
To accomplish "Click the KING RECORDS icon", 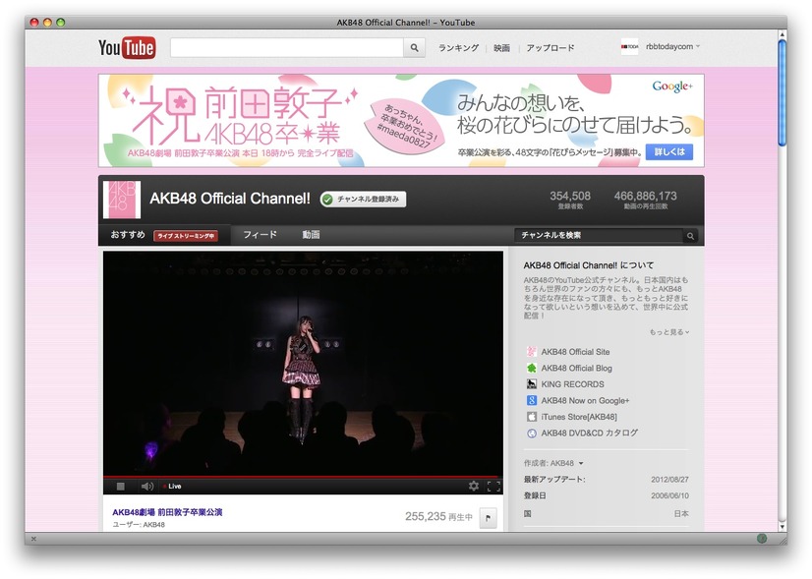I will pos(531,384).
